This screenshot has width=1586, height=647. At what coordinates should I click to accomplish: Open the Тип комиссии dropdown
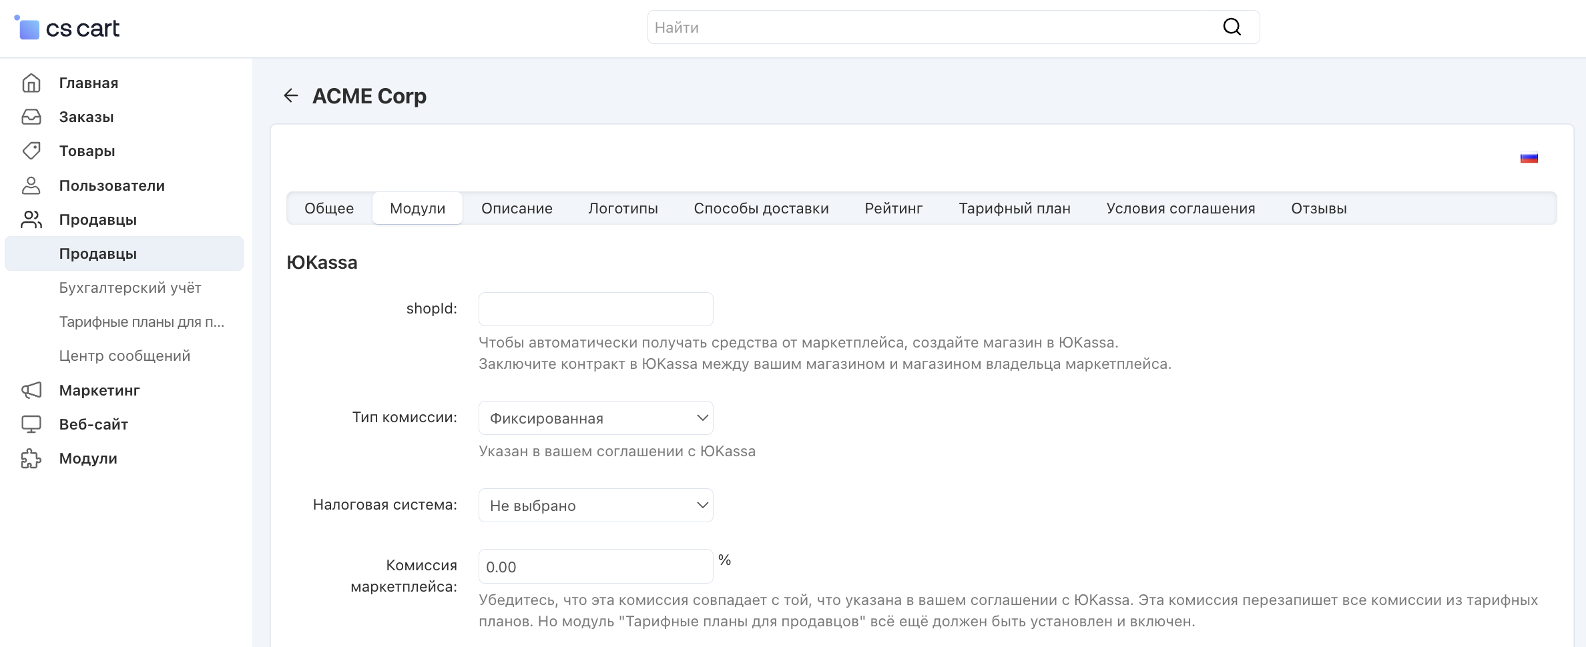pyautogui.click(x=595, y=418)
